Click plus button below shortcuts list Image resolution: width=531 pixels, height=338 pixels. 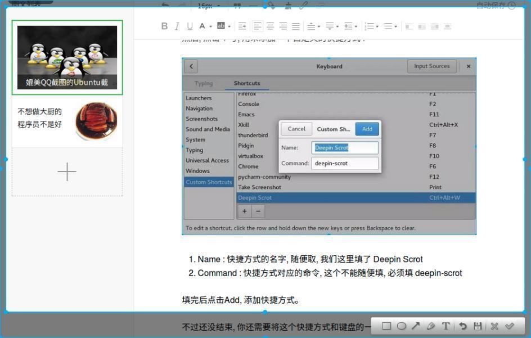pyautogui.click(x=245, y=211)
